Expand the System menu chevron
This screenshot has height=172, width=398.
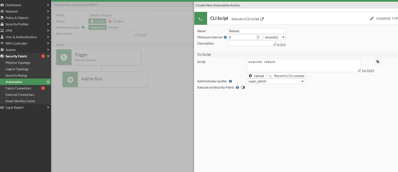(x=48, y=50)
